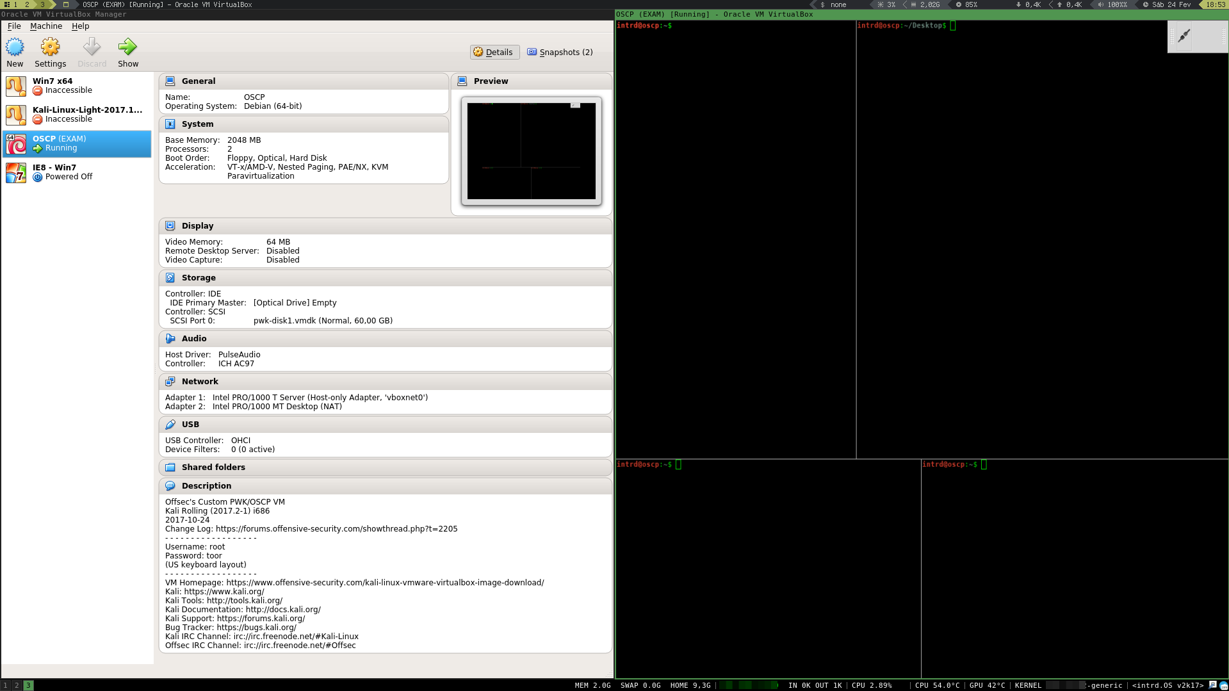
Task: Focus the bottom-right terminal pane
Action: point(1075,569)
